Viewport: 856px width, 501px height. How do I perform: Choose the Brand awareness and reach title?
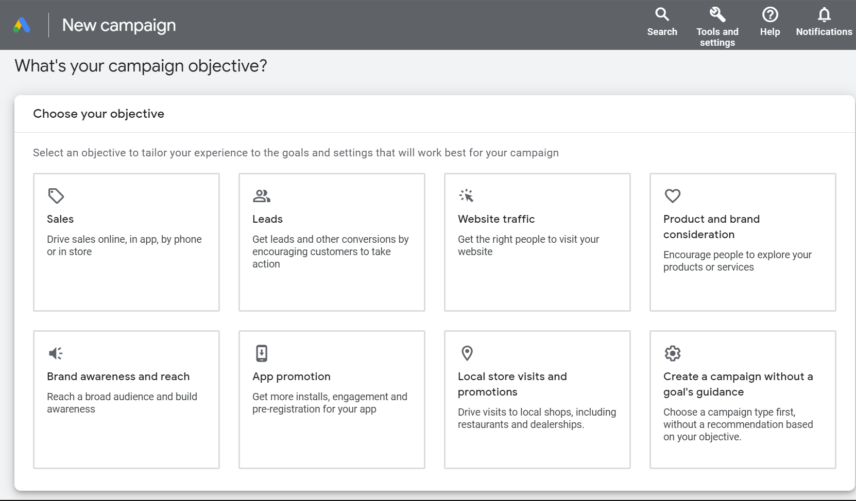118,377
